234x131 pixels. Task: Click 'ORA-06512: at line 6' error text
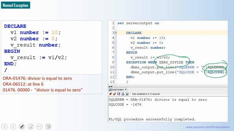pyautogui.click(x=23, y=84)
